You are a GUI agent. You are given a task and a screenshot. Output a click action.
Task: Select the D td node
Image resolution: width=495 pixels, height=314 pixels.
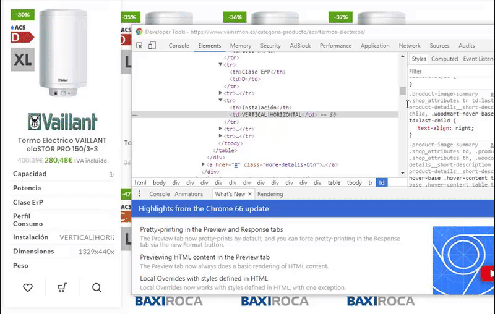245,79
